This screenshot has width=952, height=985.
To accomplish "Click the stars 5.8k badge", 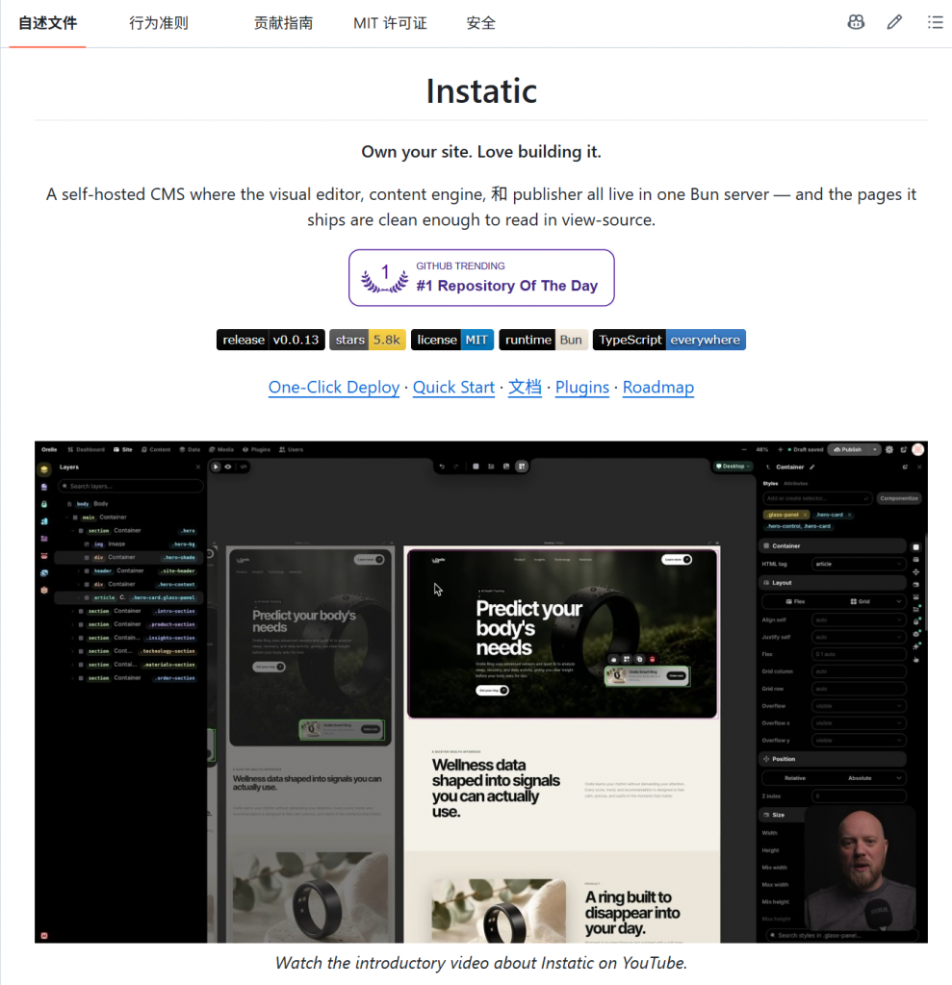I will click(367, 340).
